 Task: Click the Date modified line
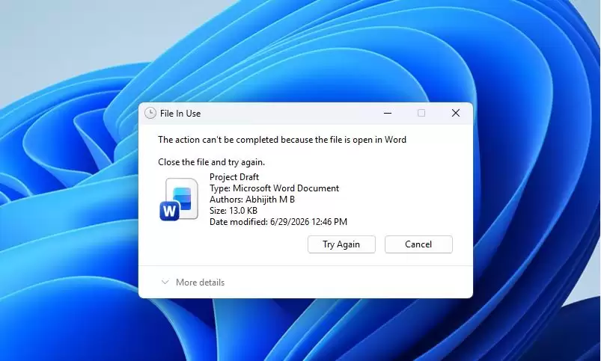coord(278,222)
